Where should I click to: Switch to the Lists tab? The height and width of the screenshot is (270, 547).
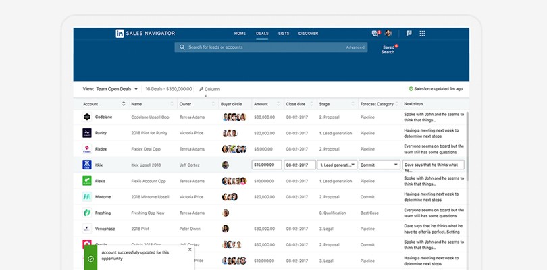(x=284, y=33)
